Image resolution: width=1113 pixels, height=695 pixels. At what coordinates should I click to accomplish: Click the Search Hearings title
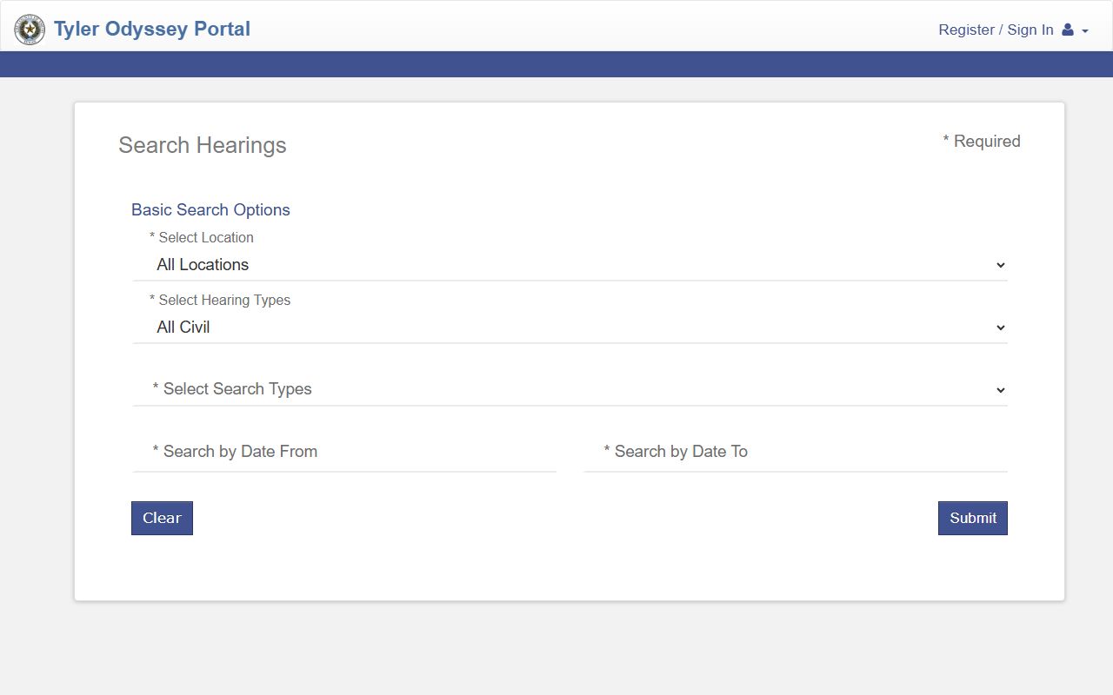coord(203,145)
